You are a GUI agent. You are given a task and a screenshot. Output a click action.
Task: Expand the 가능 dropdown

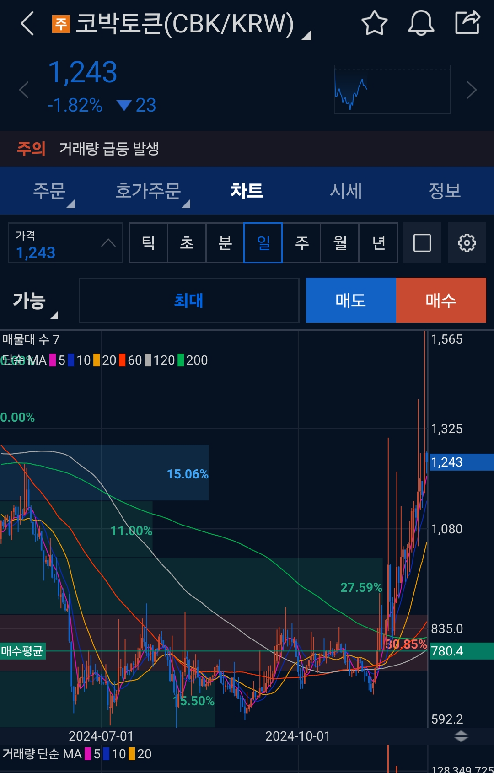35,301
